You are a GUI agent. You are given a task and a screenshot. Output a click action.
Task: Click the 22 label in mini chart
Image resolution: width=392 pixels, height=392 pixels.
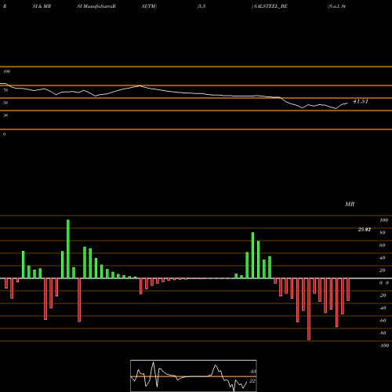[252, 381]
